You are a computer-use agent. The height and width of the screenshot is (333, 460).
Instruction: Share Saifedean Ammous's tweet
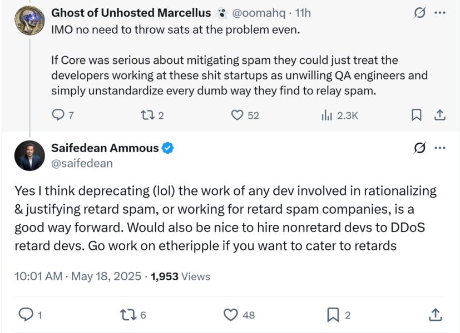[436, 315]
